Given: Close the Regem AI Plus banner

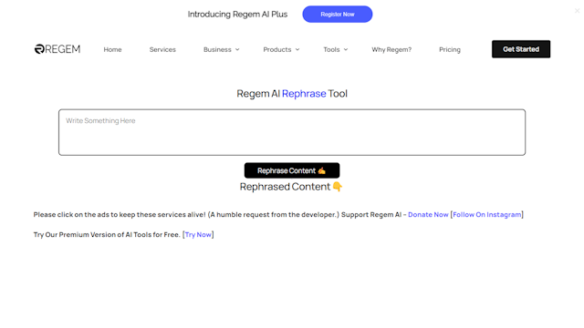Looking at the screenshot, I should [x=577, y=11].
